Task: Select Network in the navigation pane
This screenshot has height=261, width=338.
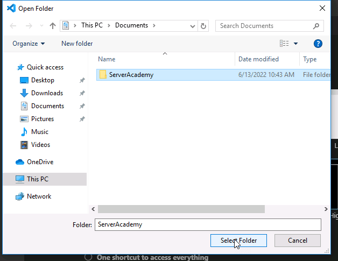Action: [x=39, y=196]
